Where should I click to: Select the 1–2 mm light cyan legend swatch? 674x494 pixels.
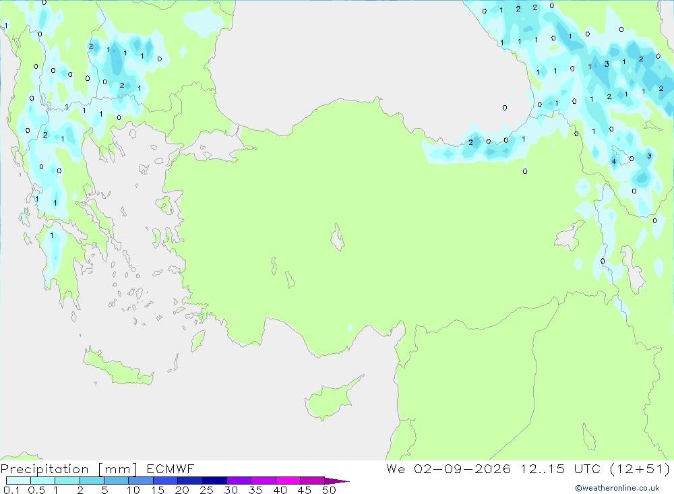(67, 481)
